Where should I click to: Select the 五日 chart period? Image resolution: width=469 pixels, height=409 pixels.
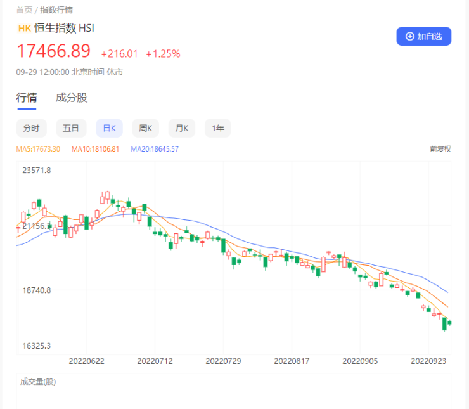click(71, 128)
